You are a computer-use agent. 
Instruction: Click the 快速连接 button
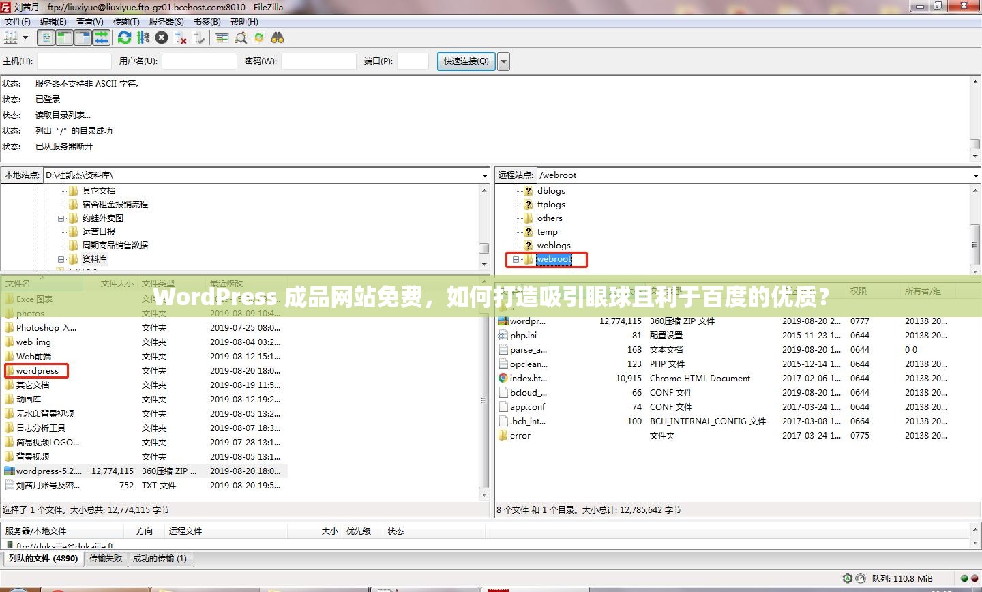465,61
